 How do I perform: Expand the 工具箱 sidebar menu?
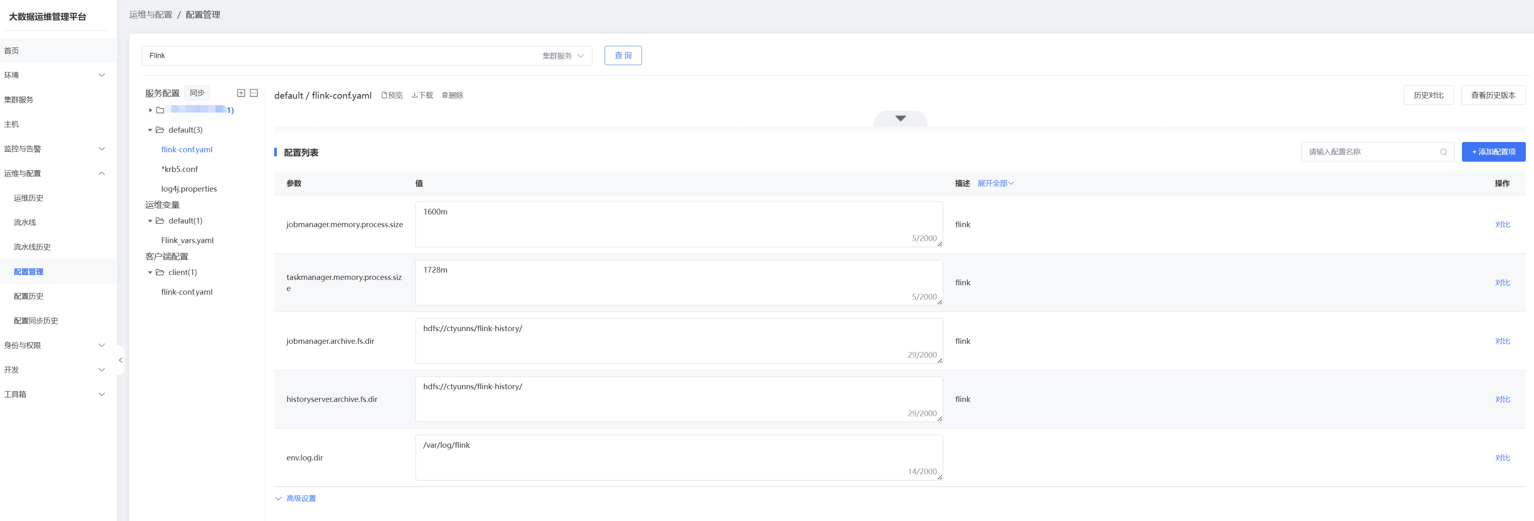click(101, 394)
